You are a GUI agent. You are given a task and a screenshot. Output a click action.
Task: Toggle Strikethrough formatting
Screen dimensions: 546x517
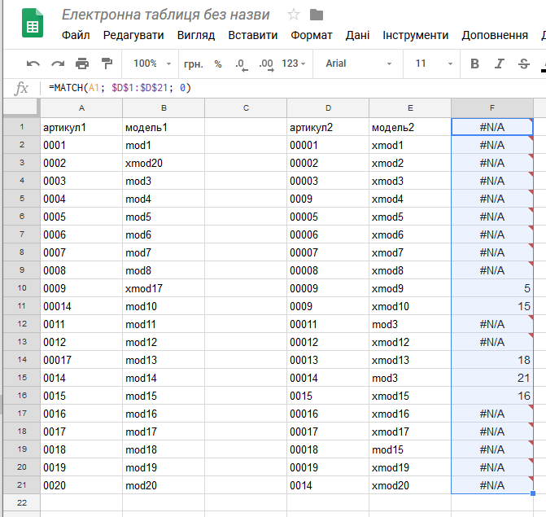524,64
